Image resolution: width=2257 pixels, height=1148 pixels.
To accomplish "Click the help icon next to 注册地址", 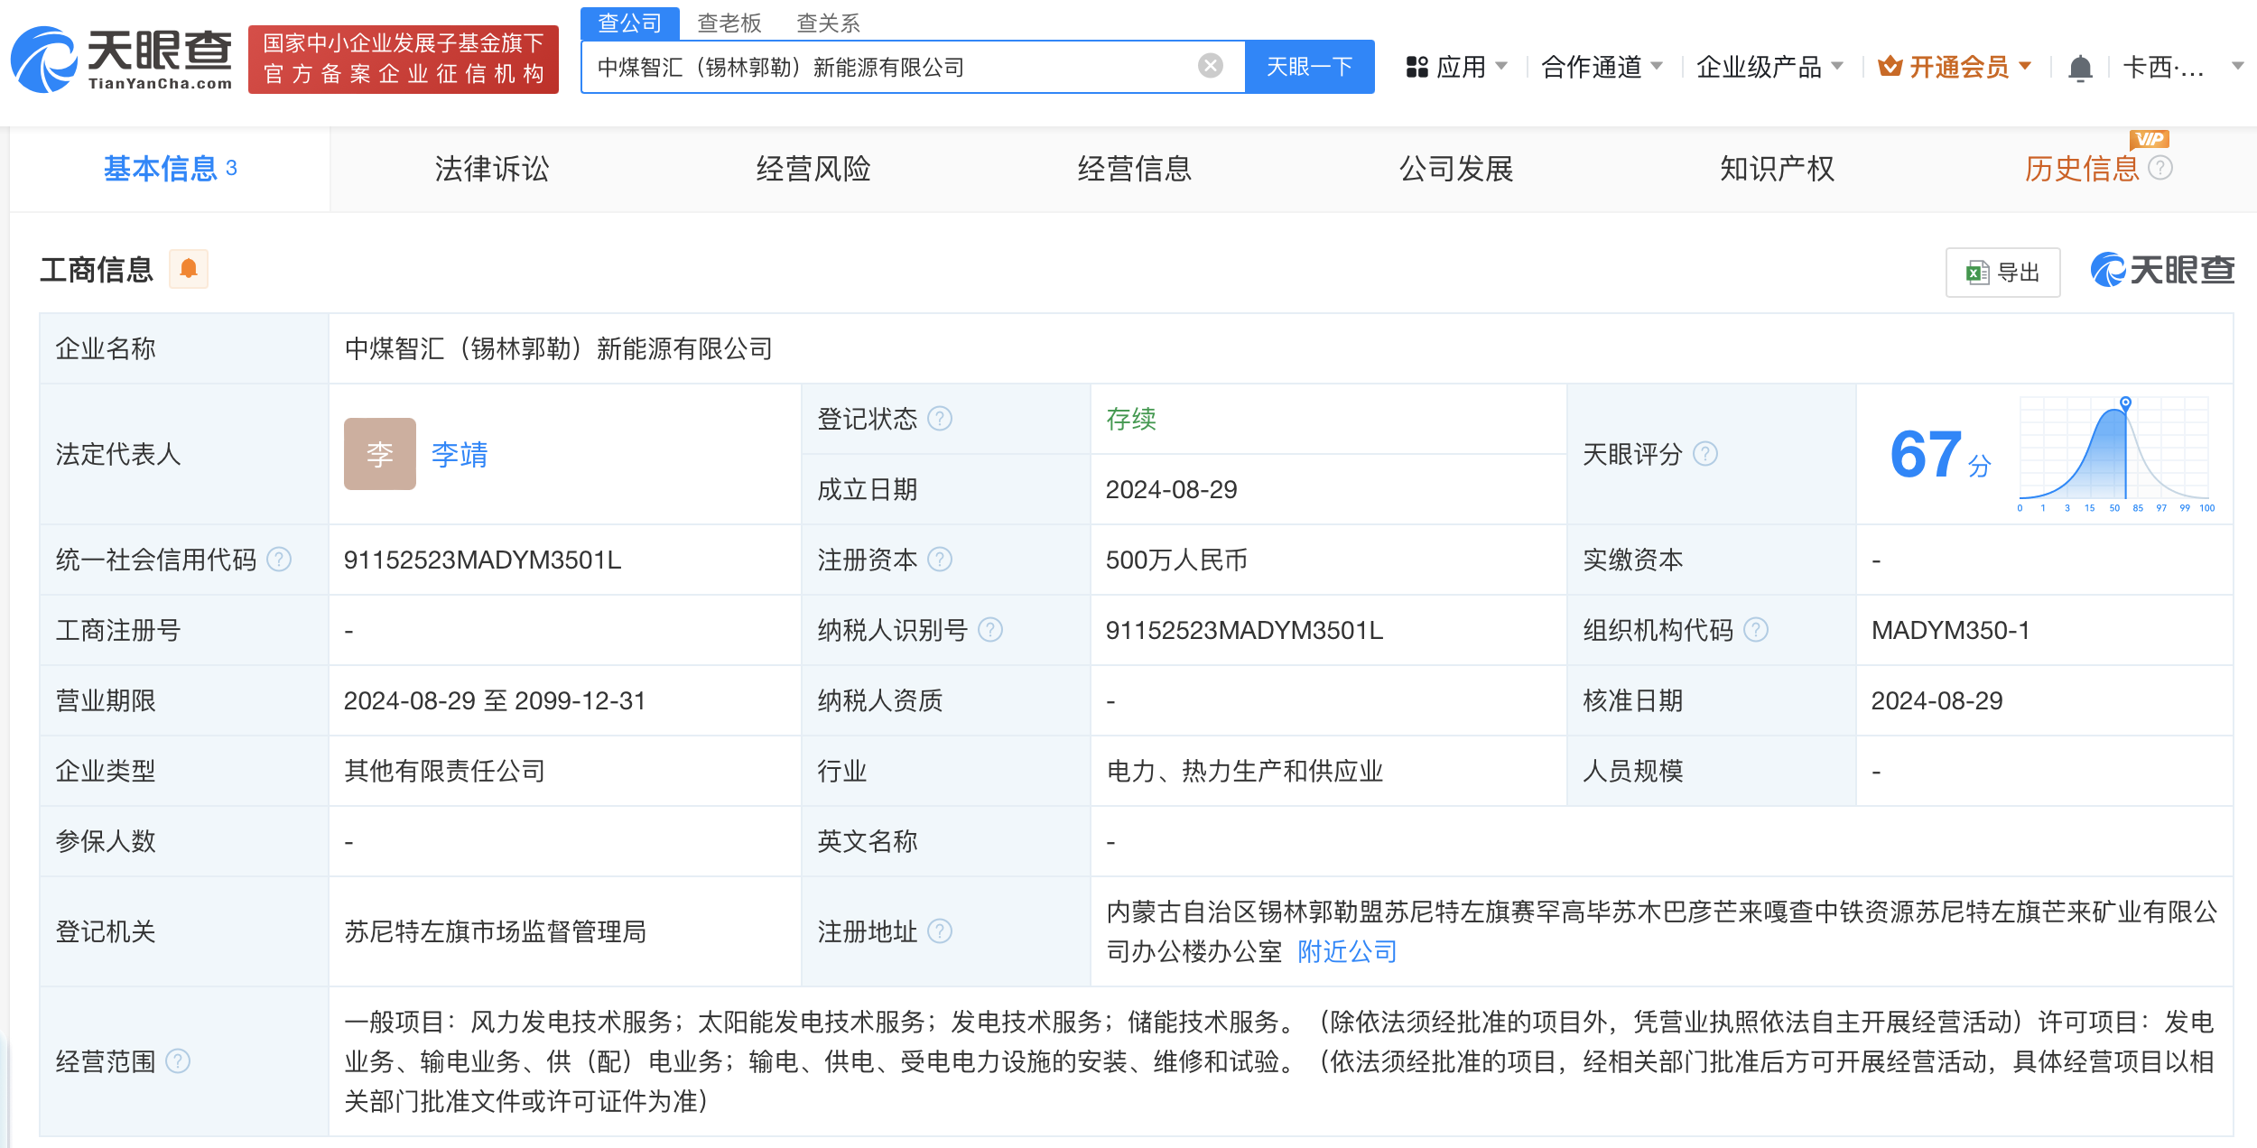I will 942,930.
